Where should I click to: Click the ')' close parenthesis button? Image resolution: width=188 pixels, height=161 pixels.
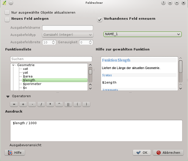[86, 104]
